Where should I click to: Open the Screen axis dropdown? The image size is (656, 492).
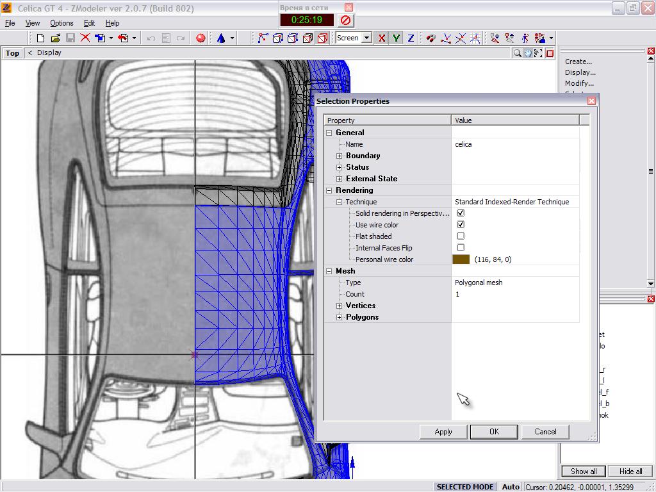(366, 38)
